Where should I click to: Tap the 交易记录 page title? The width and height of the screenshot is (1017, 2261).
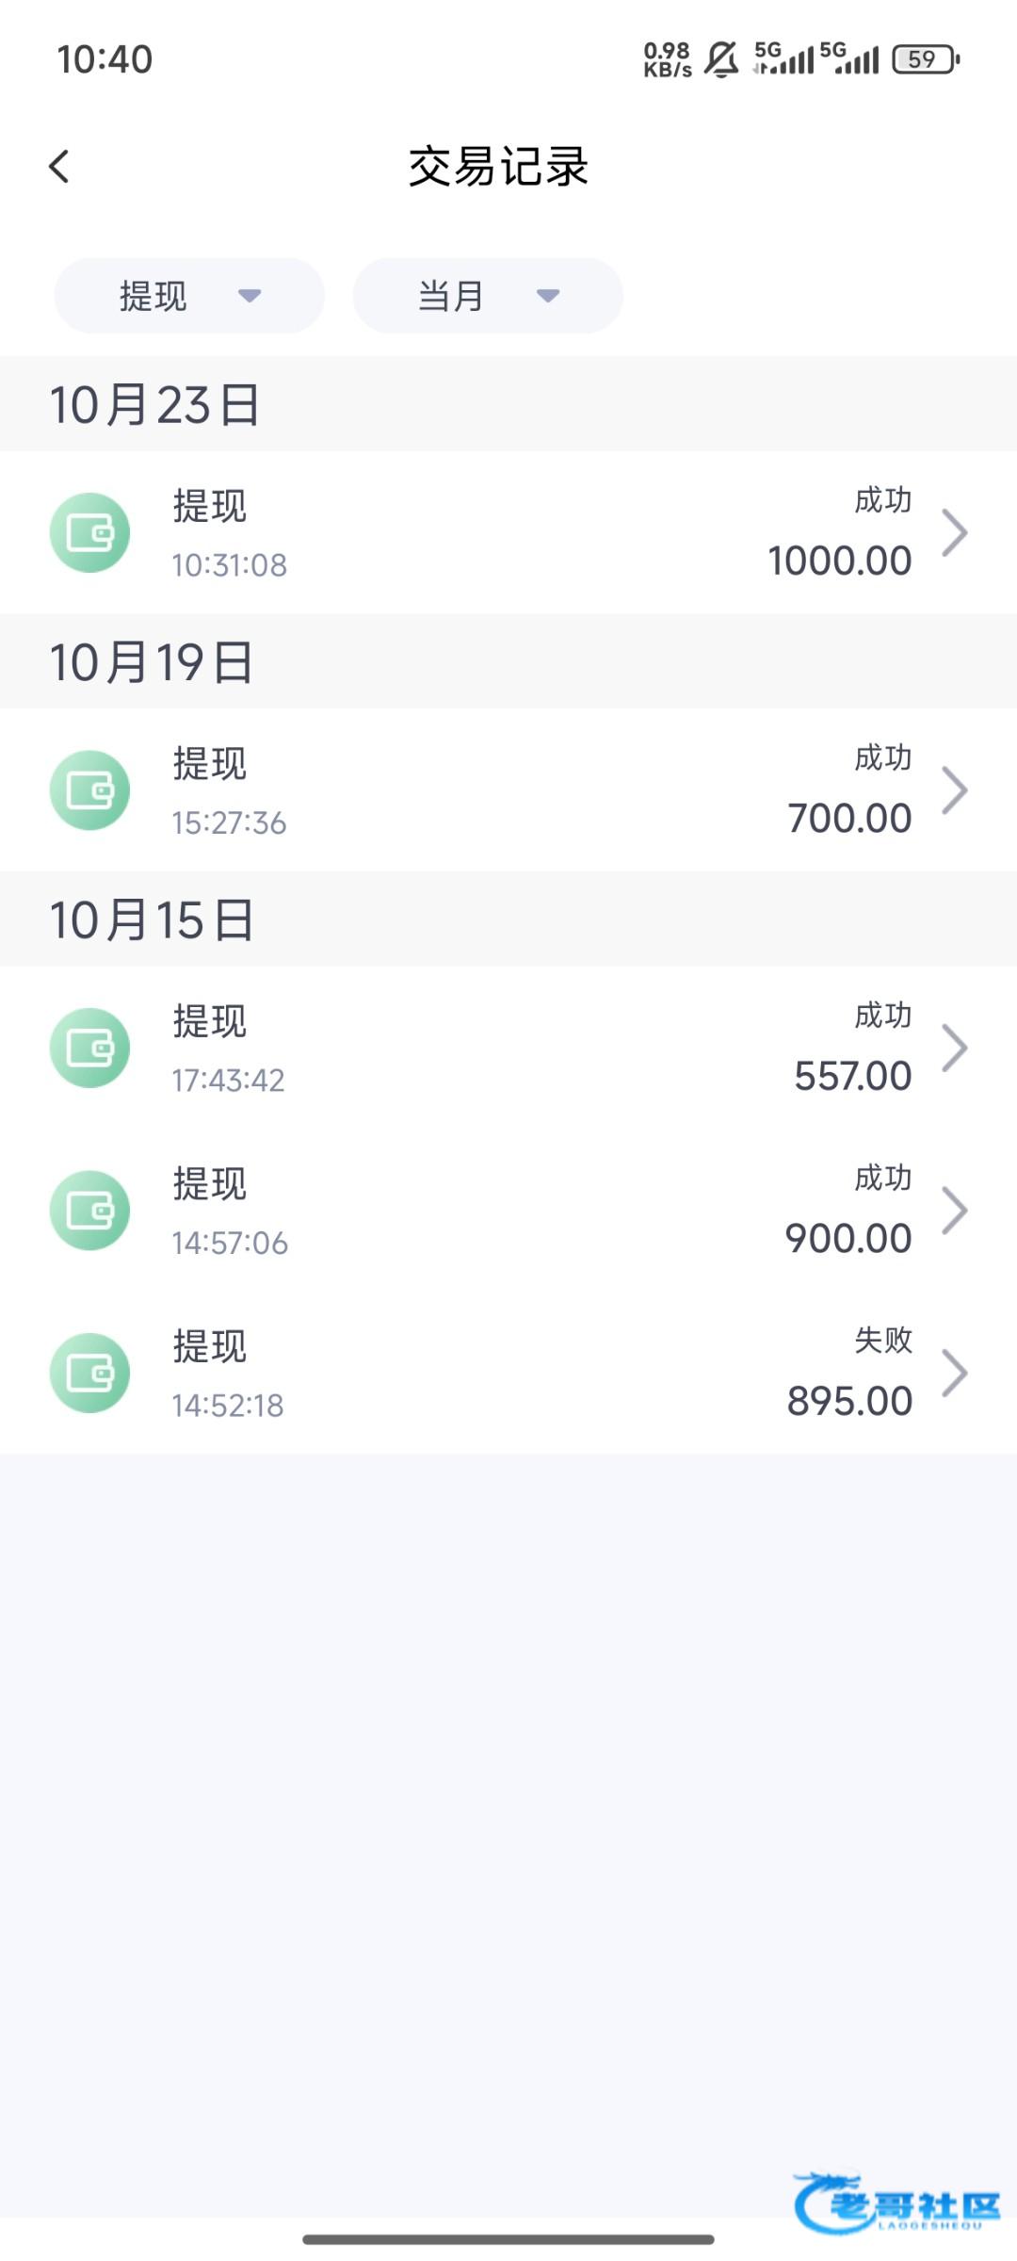coord(498,167)
